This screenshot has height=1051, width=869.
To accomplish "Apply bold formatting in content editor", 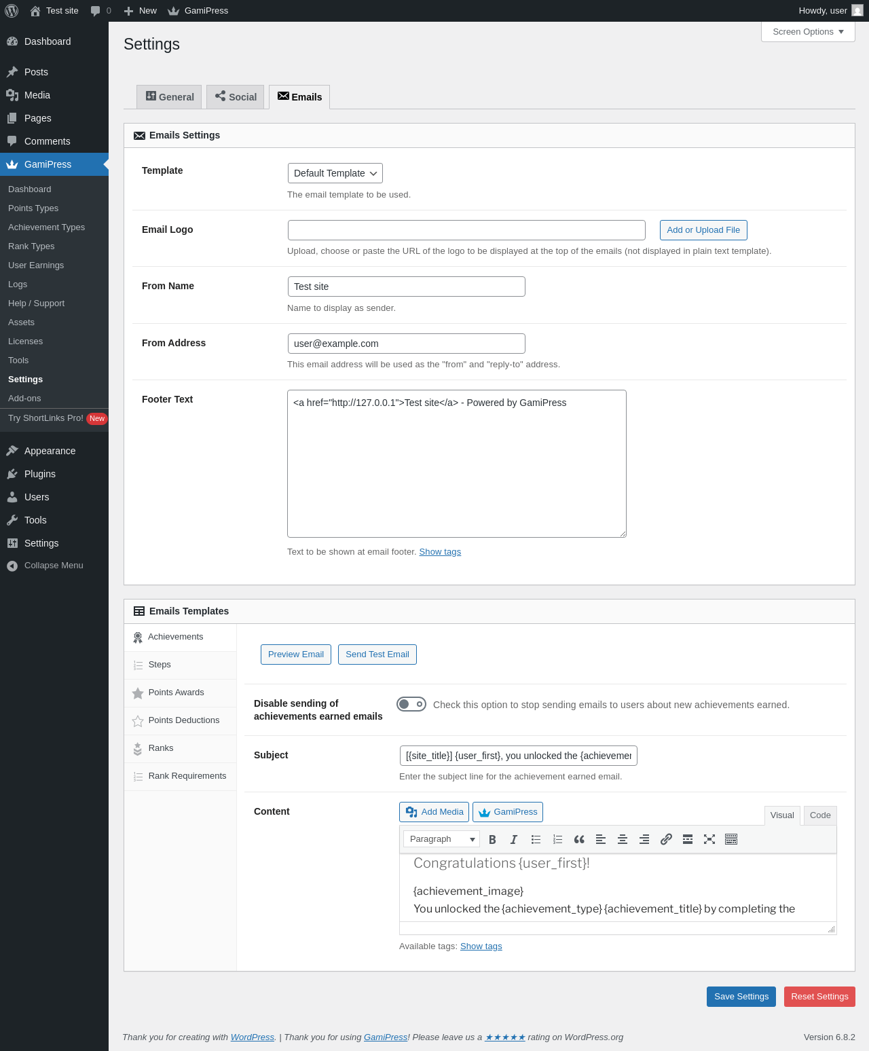I will coord(492,839).
